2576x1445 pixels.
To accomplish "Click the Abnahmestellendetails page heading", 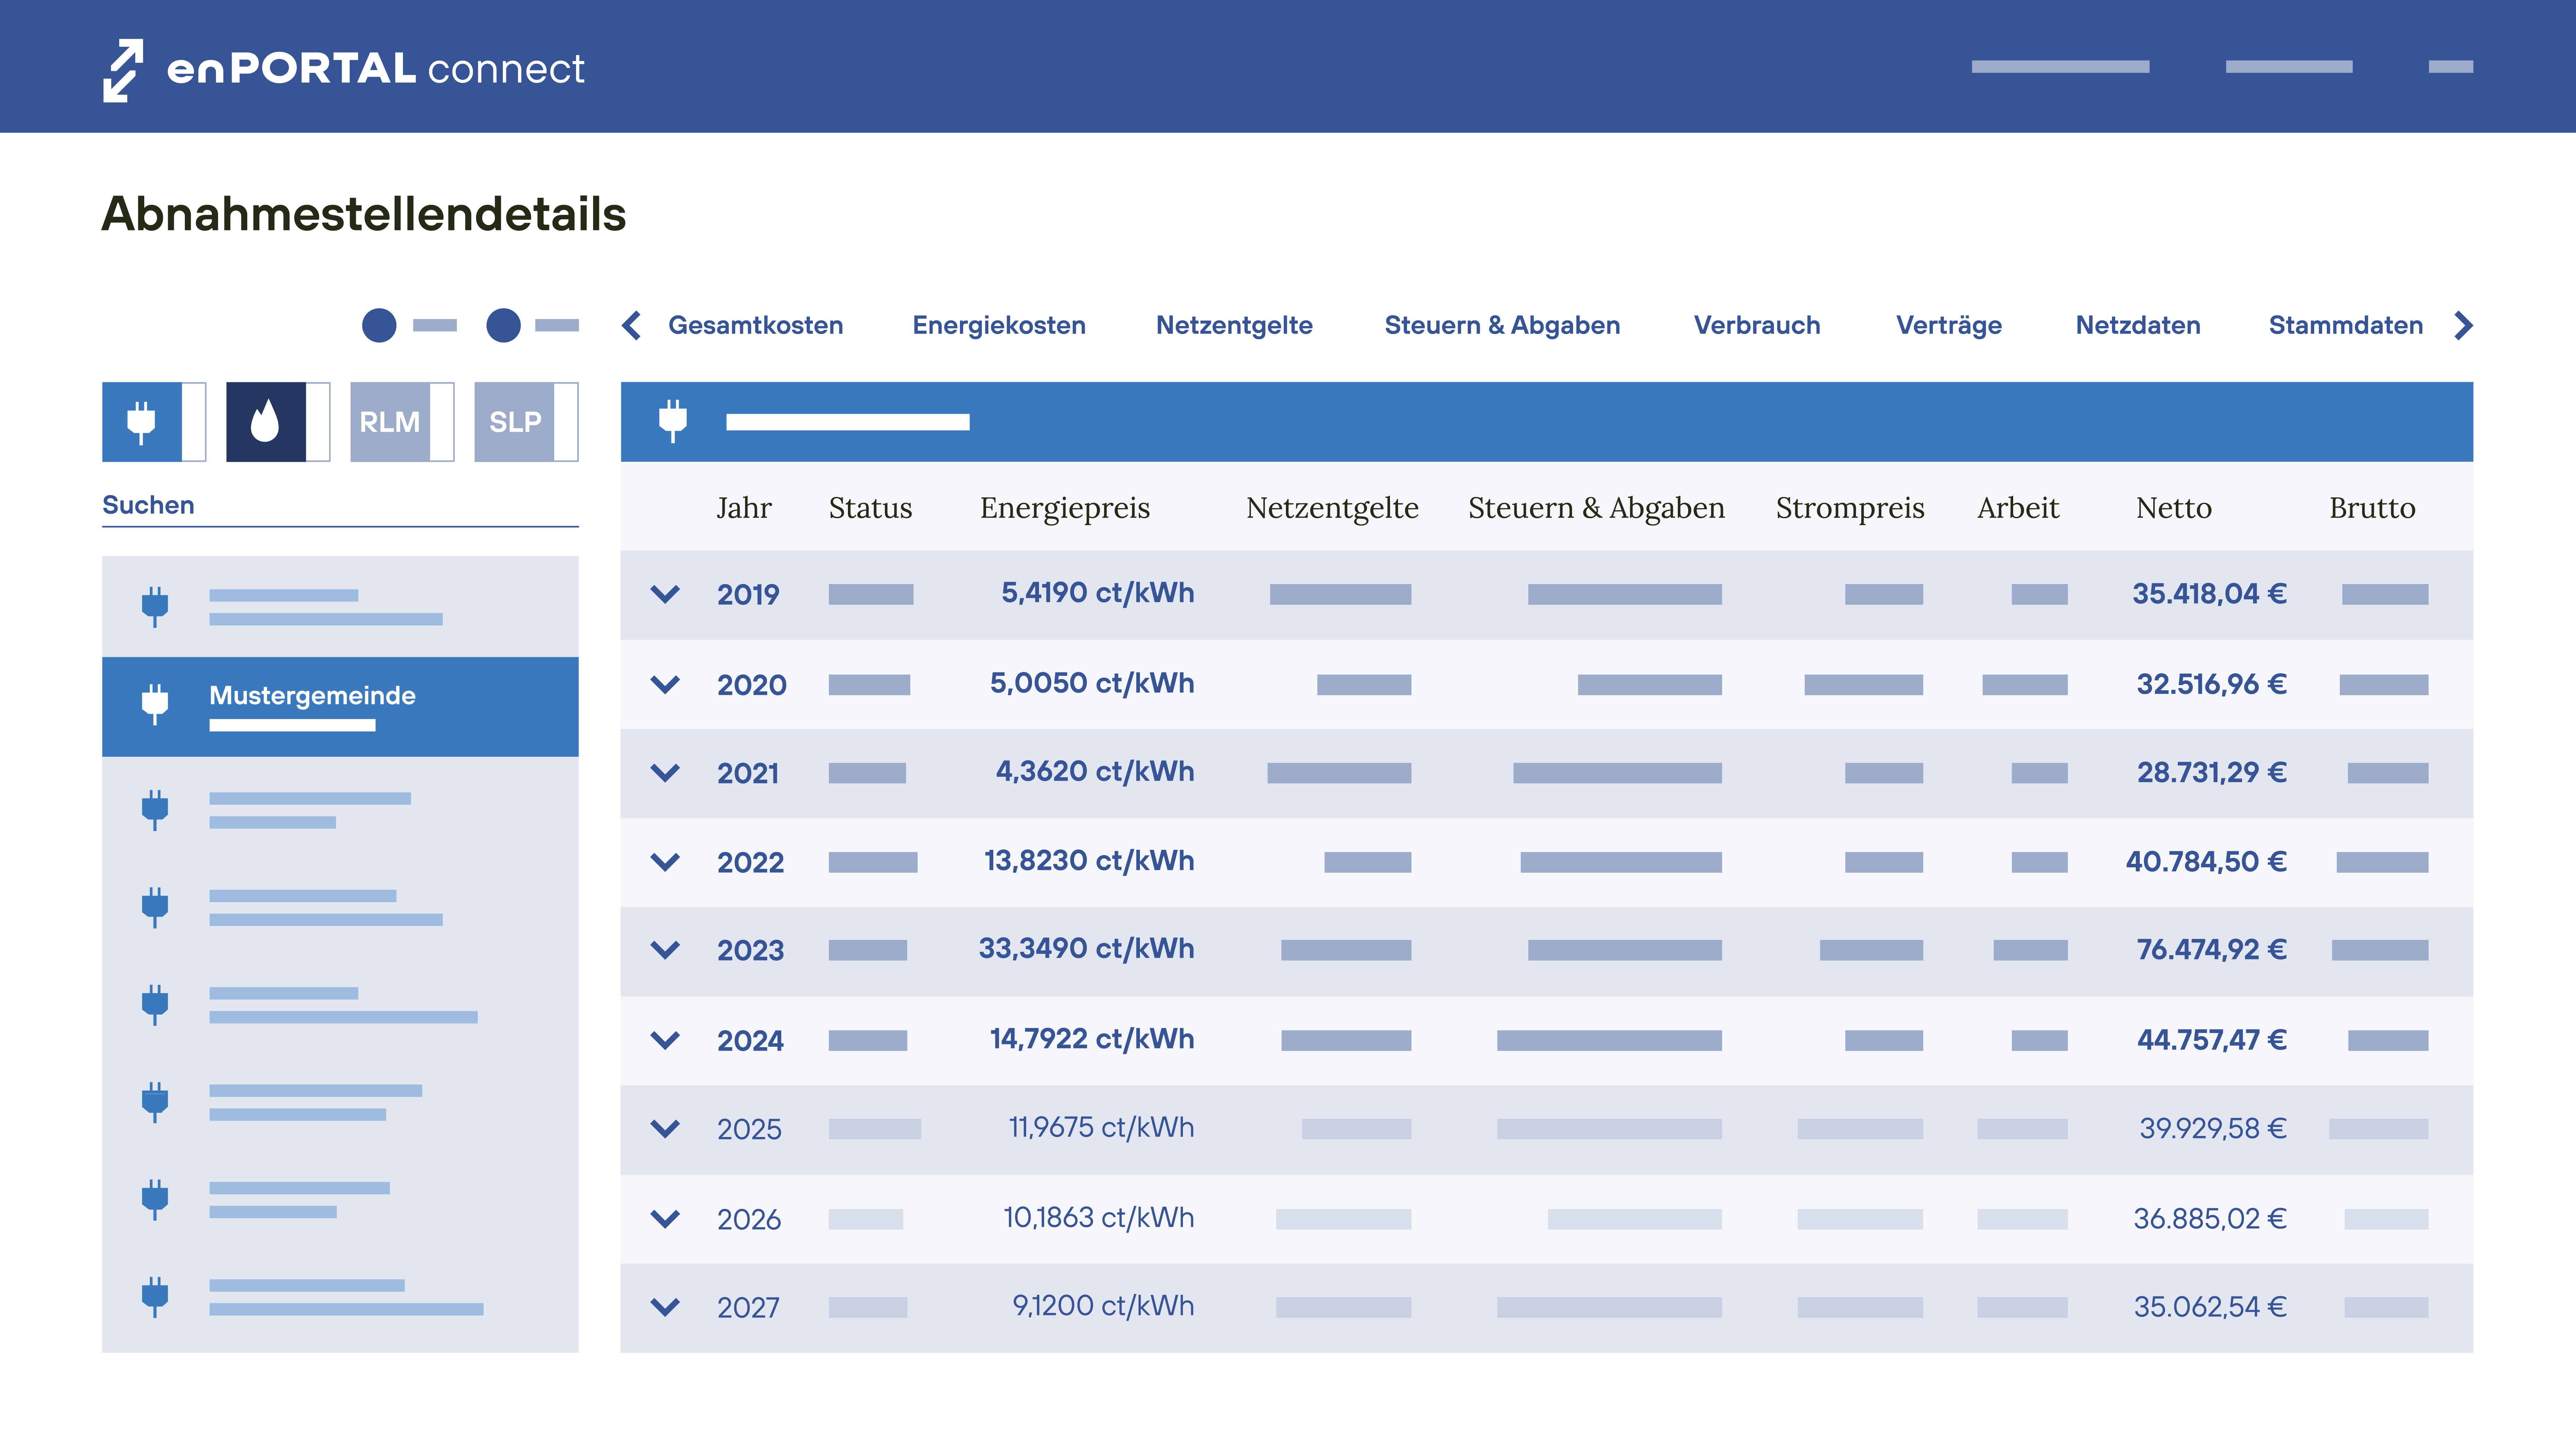I will [364, 214].
